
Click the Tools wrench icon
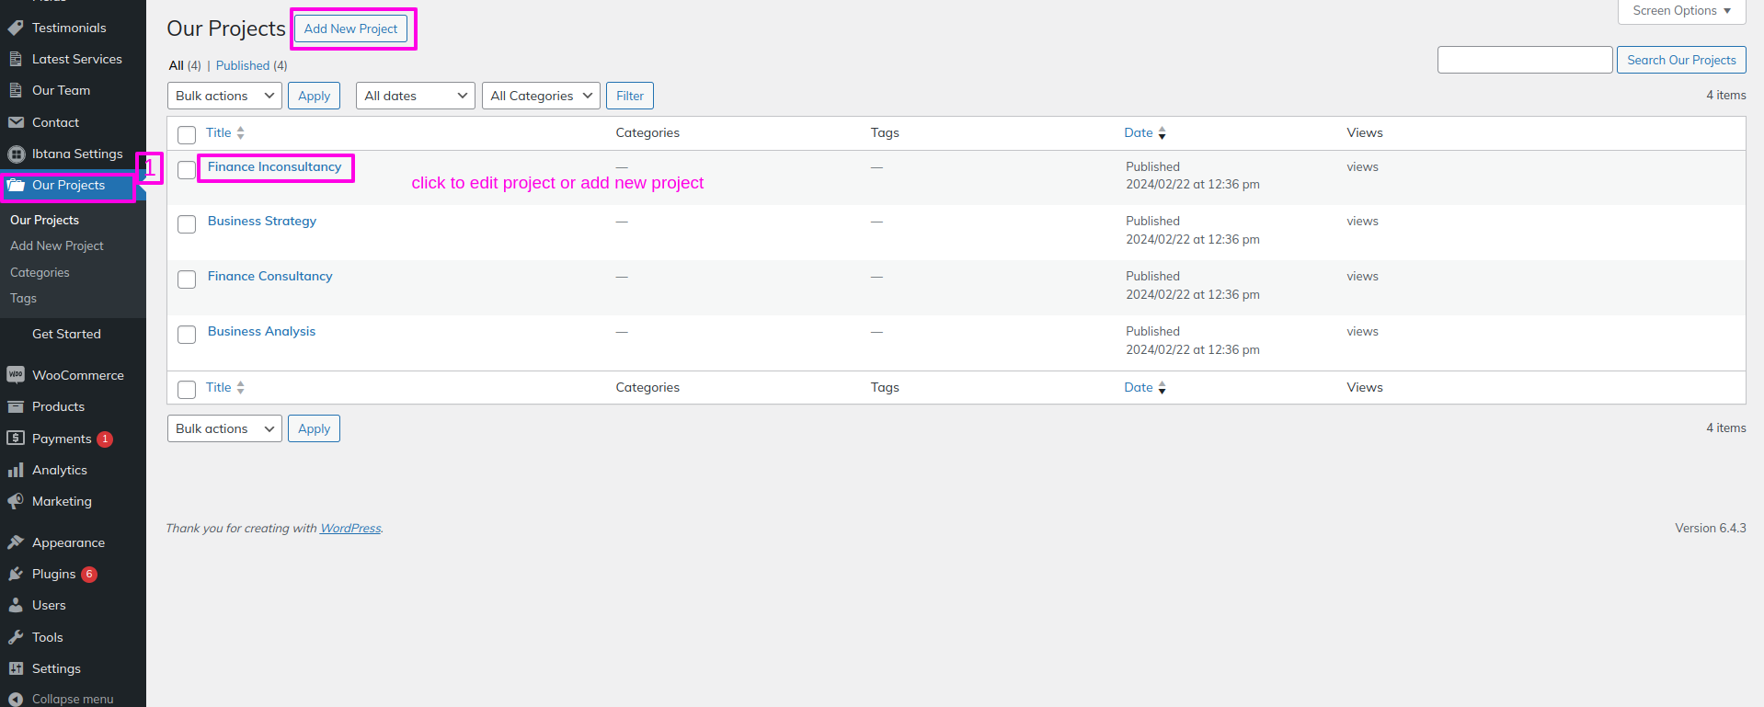point(16,637)
